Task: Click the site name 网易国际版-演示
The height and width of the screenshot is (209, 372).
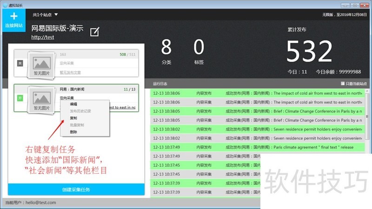Action: 57,28
